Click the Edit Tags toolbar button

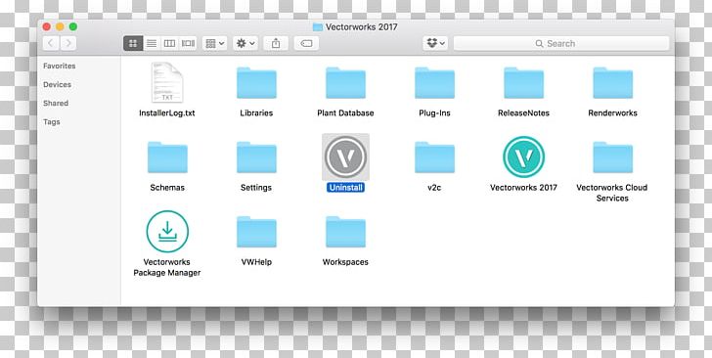(x=306, y=44)
